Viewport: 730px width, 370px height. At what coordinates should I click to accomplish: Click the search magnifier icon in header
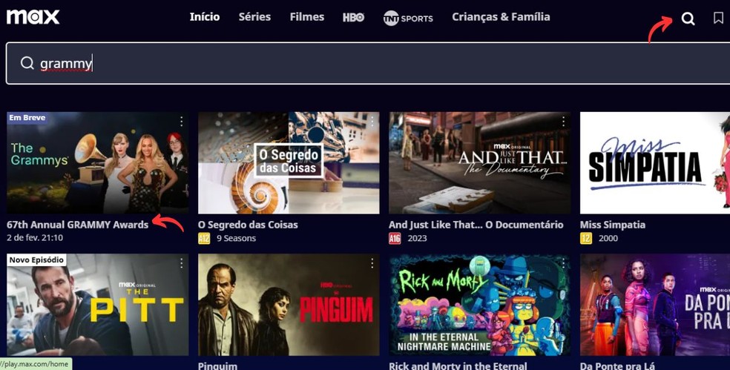[x=688, y=19]
